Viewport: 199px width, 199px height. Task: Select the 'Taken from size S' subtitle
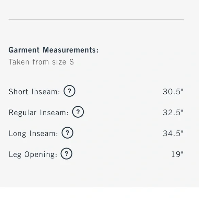[41, 62]
